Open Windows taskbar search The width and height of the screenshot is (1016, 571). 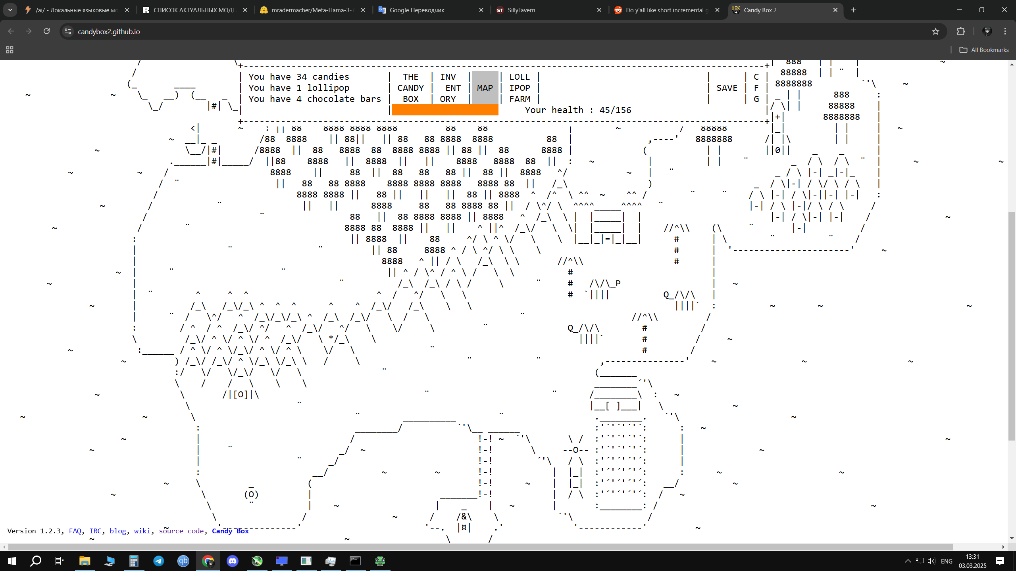pyautogui.click(x=36, y=561)
